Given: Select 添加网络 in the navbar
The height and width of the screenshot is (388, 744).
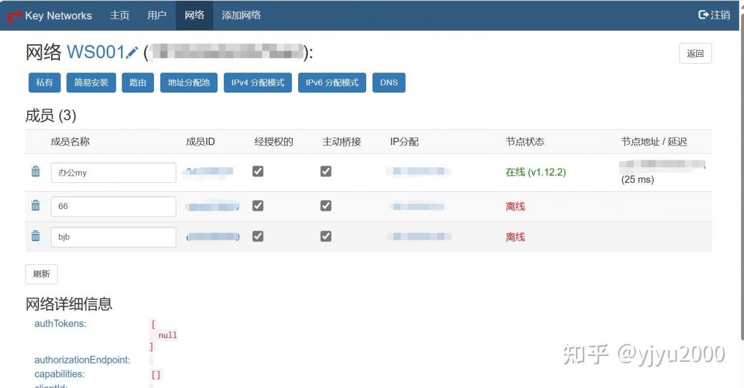Looking at the screenshot, I should (241, 15).
